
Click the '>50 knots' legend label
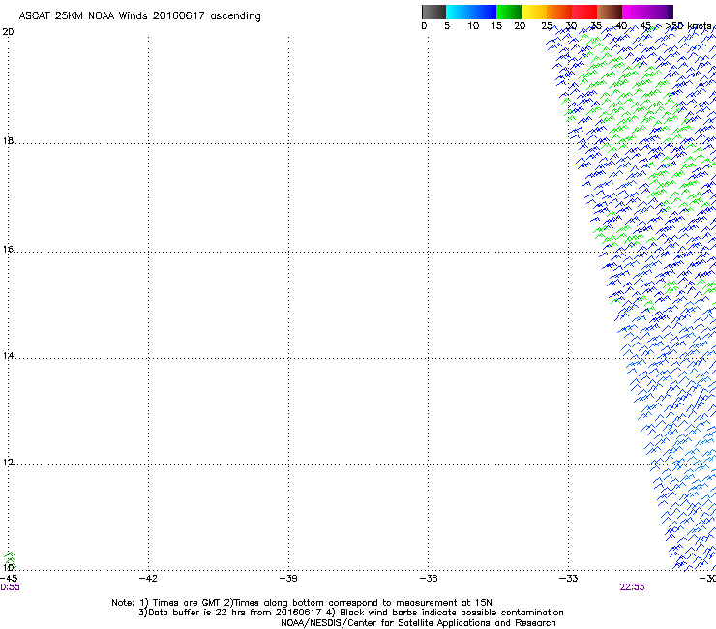click(x=689, y=26)
